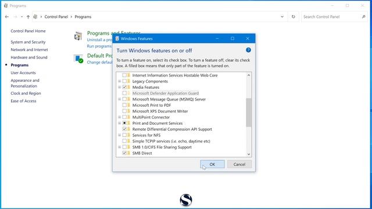Viewport: 372px width, 209px height.
Task: Expand Microsoft Message Queue (MSMQ) Server node
Action: point(120,99)
